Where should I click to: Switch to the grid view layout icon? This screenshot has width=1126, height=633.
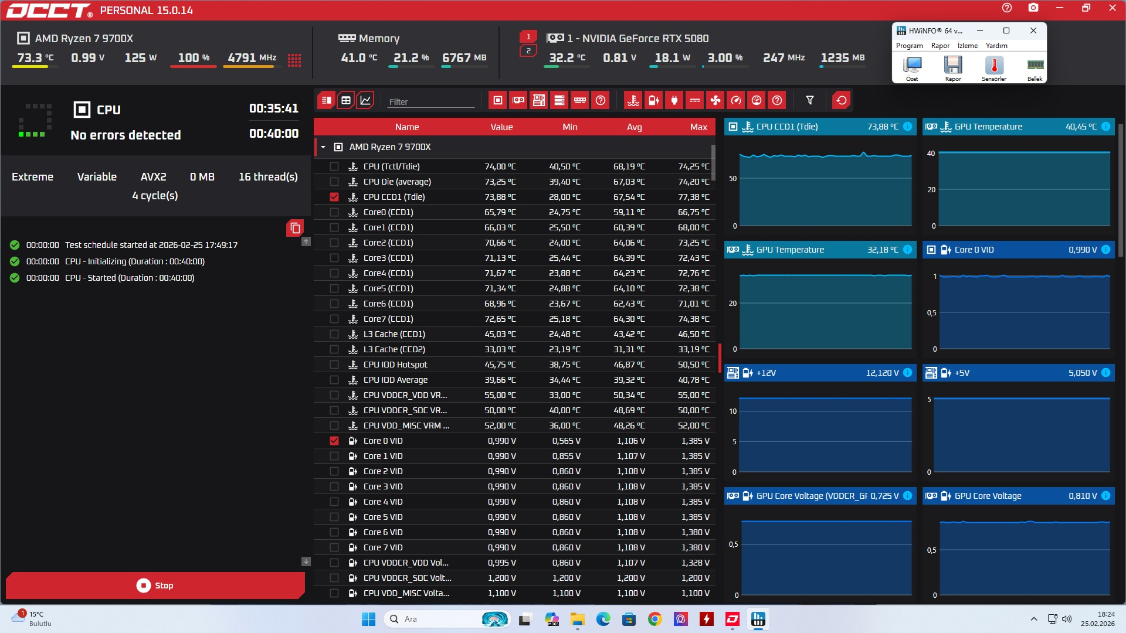(x=346, y=100)
